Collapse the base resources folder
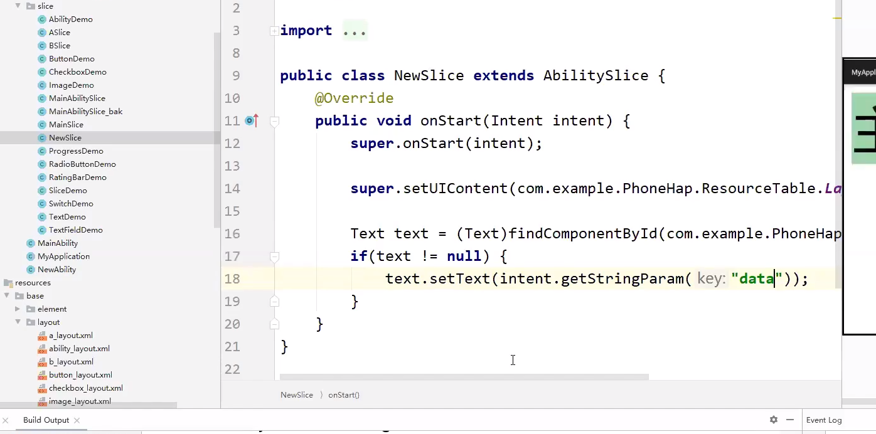 (x=7, y=296)
